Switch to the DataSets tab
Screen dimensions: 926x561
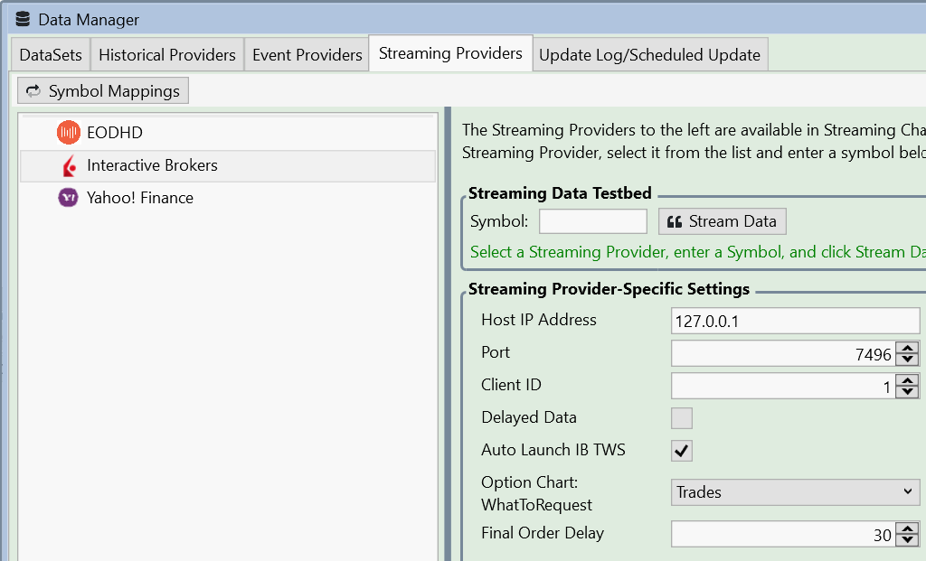point(51,55)
